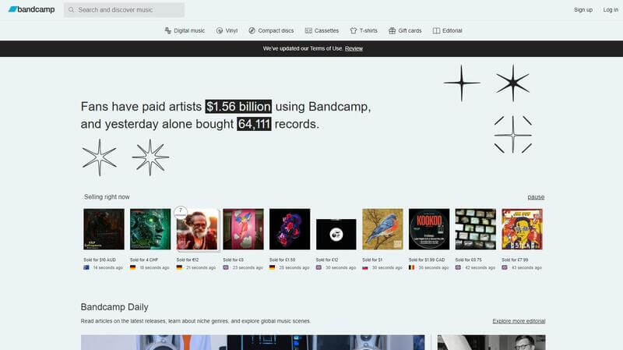Open the Editorial section
The image size is (623, 350).
coord(447,30)
